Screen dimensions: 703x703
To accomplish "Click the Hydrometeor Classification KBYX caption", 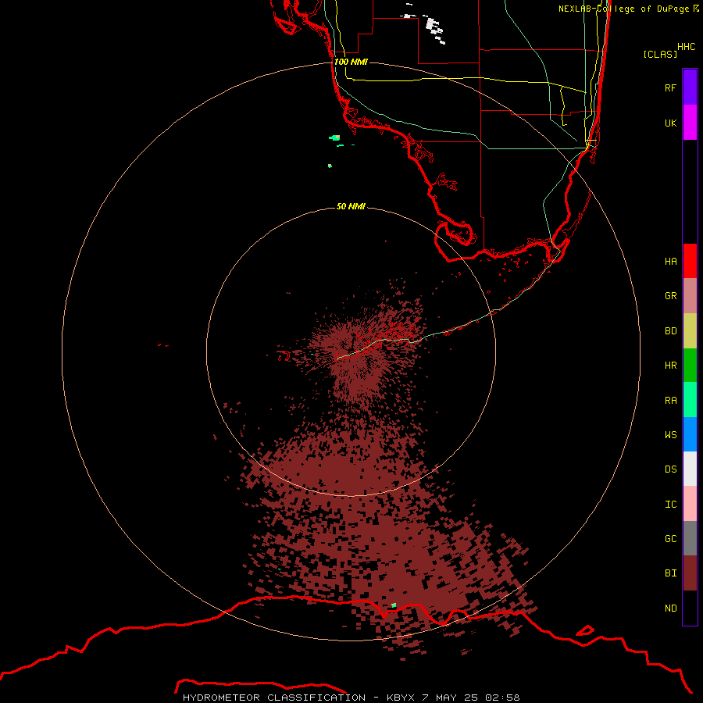I will coord(351,698).
